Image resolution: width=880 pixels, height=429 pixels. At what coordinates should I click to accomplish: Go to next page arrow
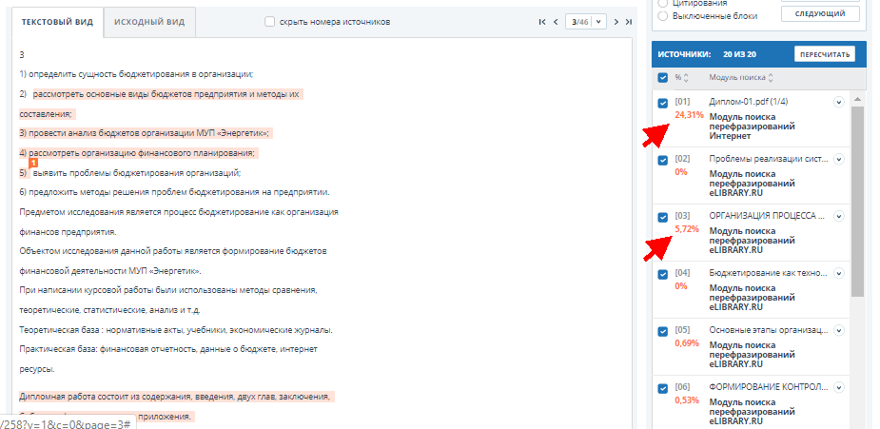pos(616,22)
